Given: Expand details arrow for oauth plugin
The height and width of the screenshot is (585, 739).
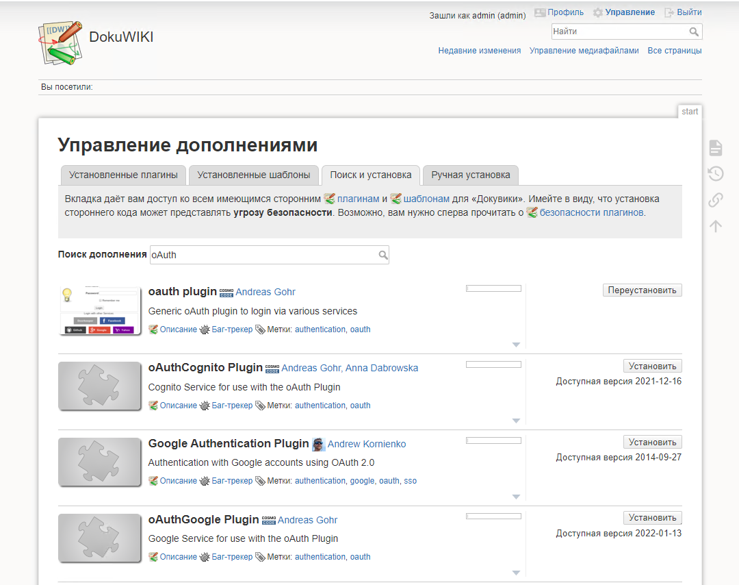Looking at the screenshot, I should pyautogui.click(x=516, y=345).
